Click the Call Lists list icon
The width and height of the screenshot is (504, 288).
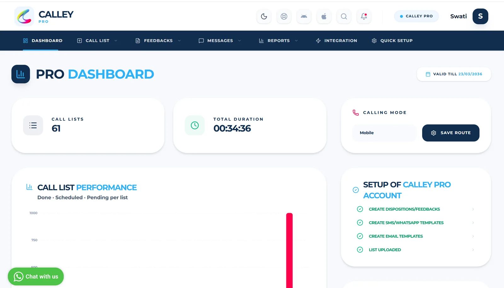coord(33,125)
